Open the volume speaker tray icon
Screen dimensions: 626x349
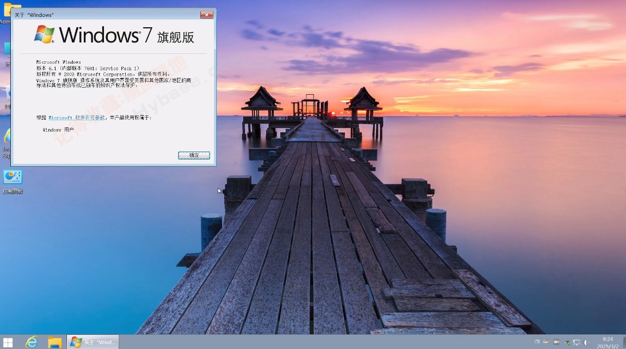(x=586, y=342)
